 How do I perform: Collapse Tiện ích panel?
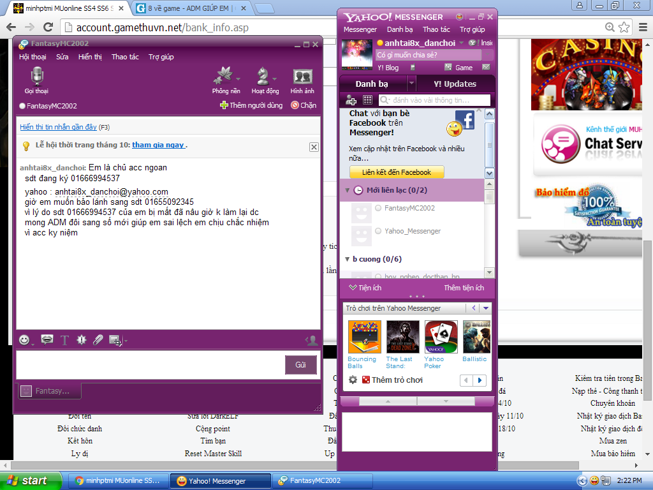coord(365,288)
